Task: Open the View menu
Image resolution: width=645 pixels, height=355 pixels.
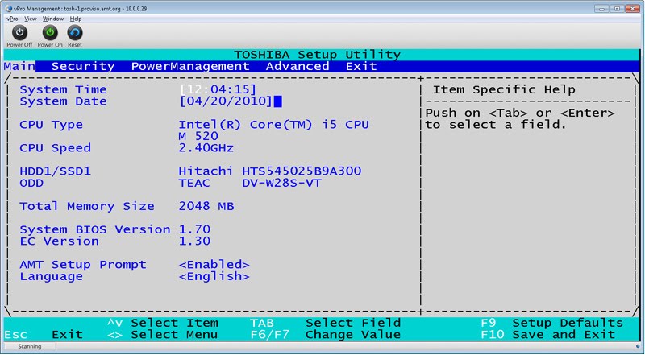Action: pos(31,19)
